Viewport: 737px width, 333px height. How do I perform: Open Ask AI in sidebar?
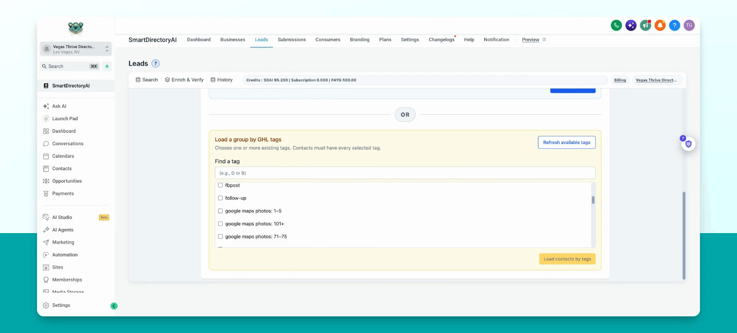pyautogui.click(x=59, y=106)
